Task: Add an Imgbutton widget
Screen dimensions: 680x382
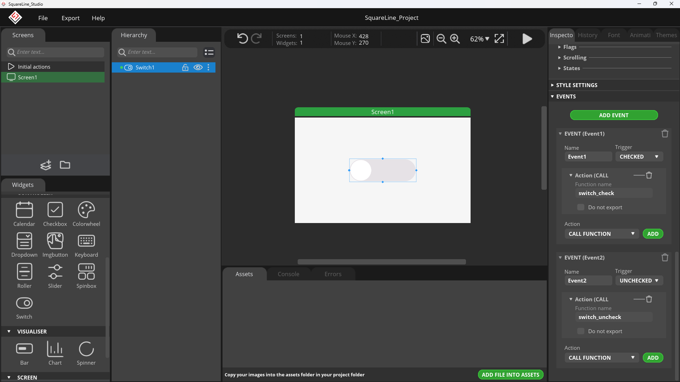Action: pos(55,245)
